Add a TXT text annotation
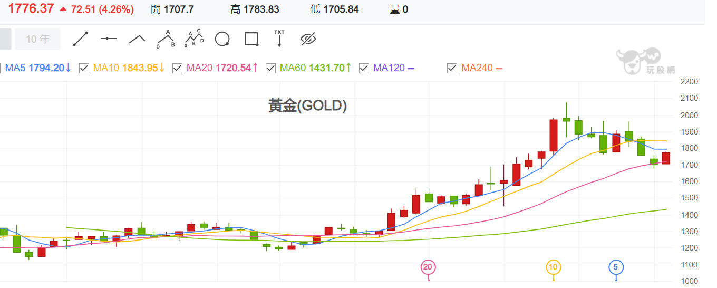Viewport: 717px width, 288px height. [x=279, y=39]
